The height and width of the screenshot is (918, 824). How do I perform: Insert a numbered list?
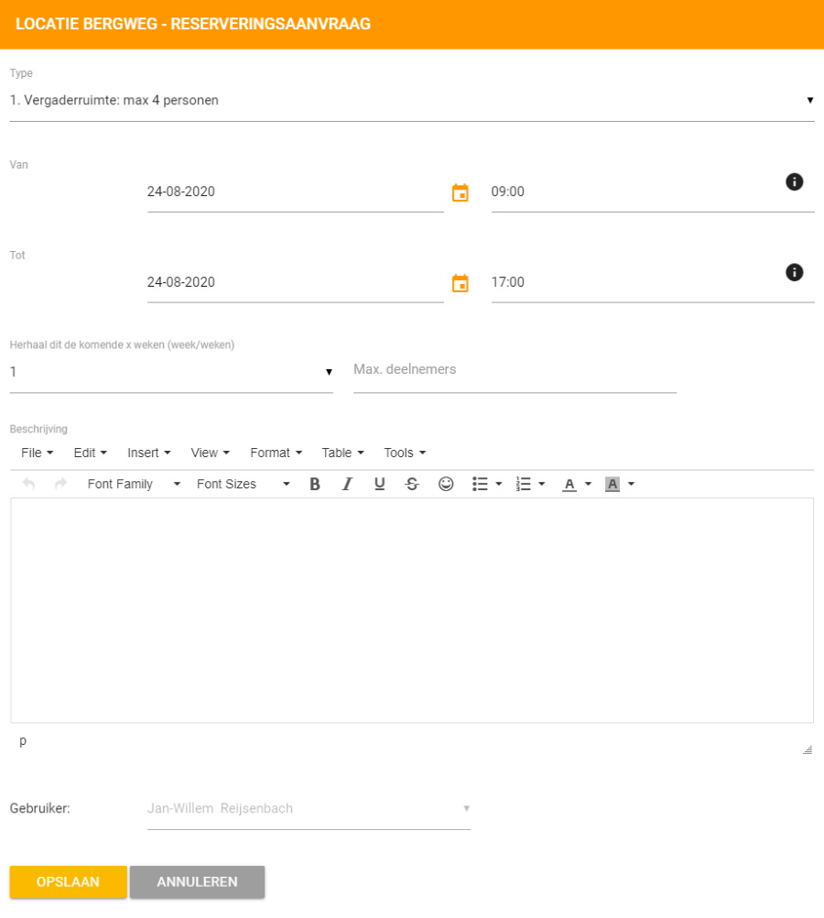[x=523, y=484]
